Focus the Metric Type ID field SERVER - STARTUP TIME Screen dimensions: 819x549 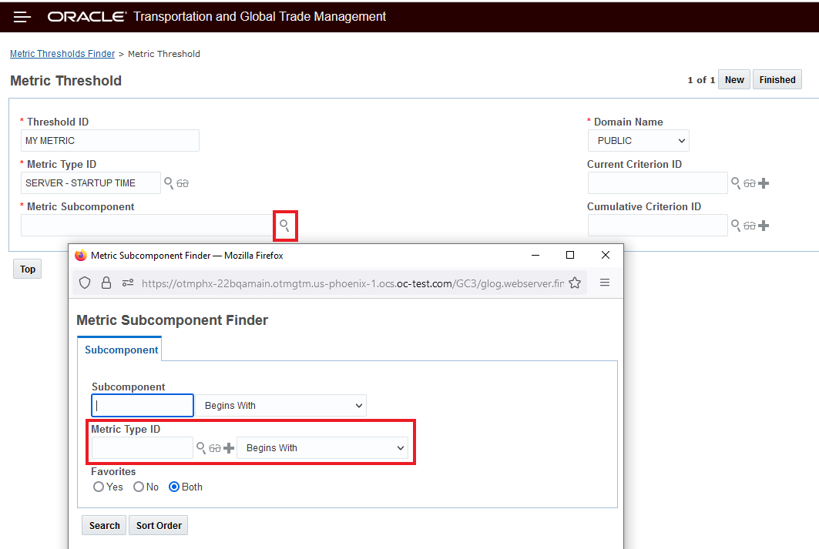click(x=91, y=183)
